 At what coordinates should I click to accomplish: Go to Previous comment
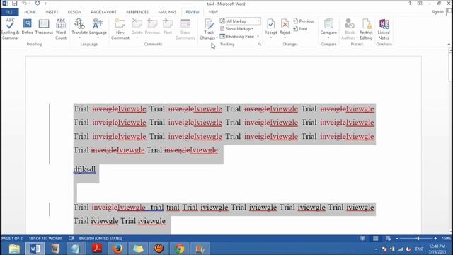tap(152, 27)
